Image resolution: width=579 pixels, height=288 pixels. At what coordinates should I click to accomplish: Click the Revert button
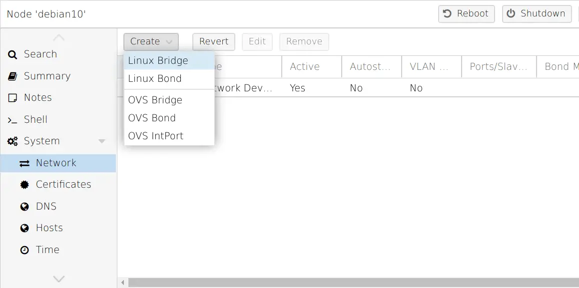214,42
